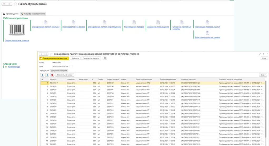Click the barcode image for pallet labels

pyautogui.click(x=17, y=29)
